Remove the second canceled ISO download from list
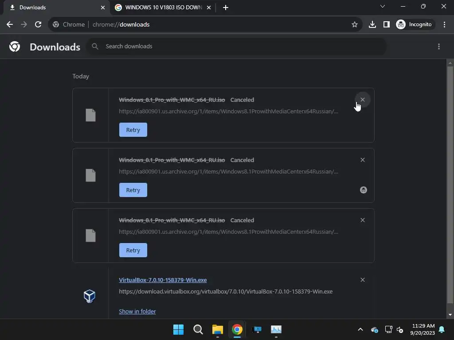The width and height of the screenshot is (454, 340). (x=363, y=160)
